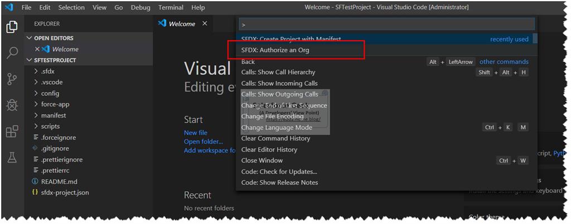Image resolution: width=571 pixels, height=224 pixels.
Task: Open the Debug panel bug icon
Action: click(x=12, y=105)
